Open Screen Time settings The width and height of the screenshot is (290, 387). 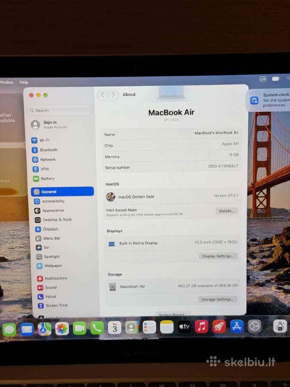(53, 305)
